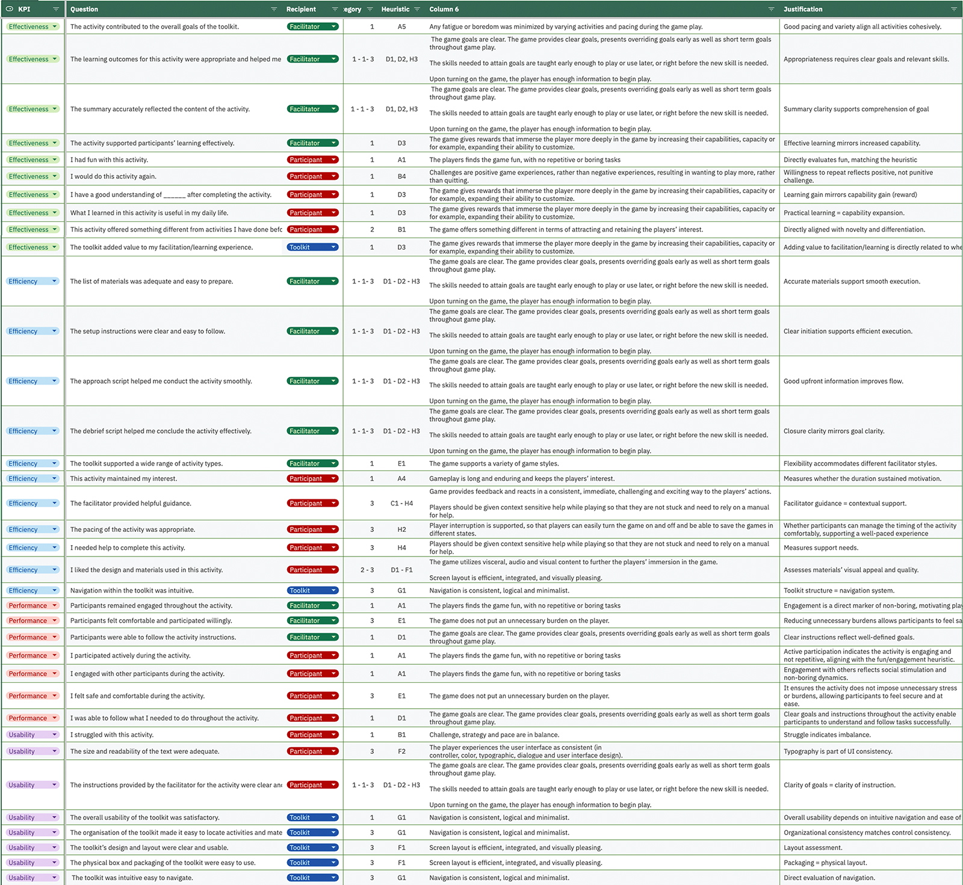Viewport: 963px width, 885px height.
Task: Open Facilitator chip for 'list of materials' row
Action: point(312,282)
